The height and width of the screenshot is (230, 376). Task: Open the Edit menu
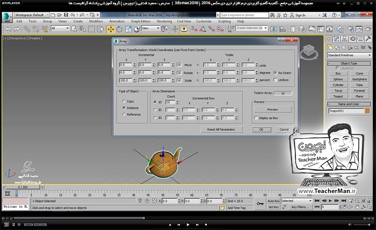coord(19,21)
